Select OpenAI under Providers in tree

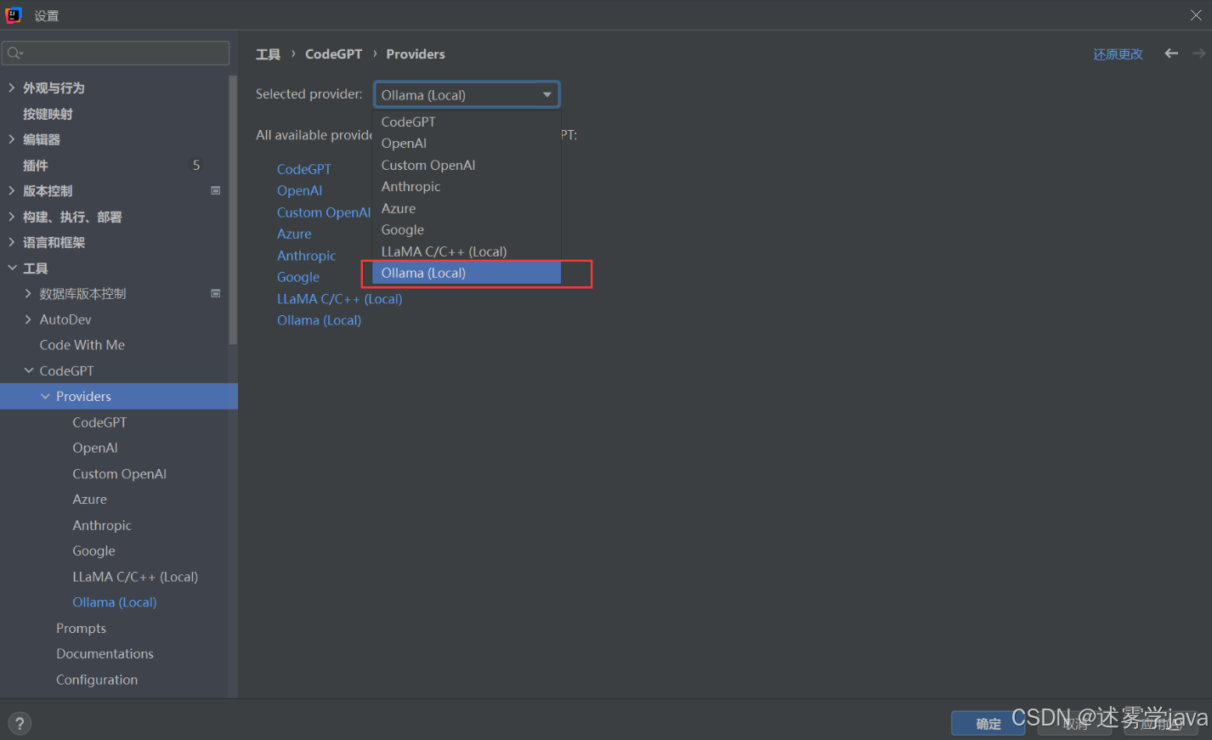pos(95,448)
